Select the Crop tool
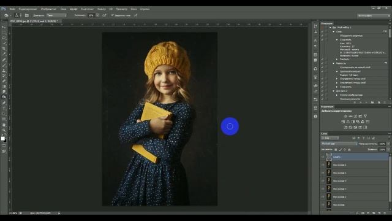The image size is (392, 221). point(4,48)
